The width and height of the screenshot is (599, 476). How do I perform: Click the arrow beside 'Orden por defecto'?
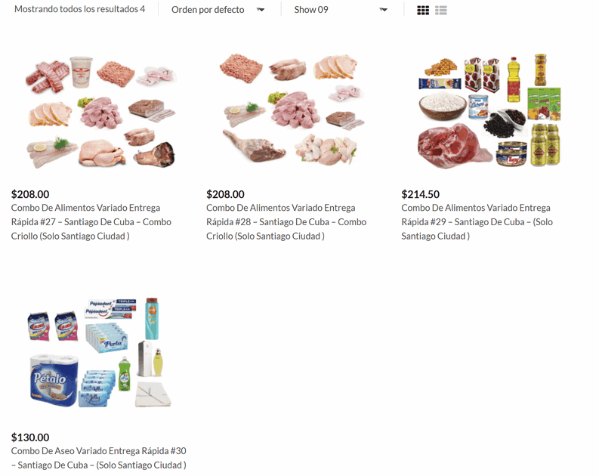coord(261,10)
